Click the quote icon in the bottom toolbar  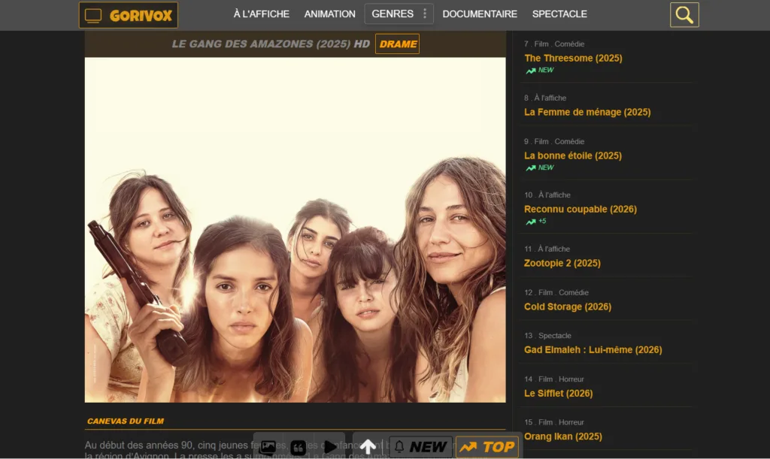pos(299,445)
